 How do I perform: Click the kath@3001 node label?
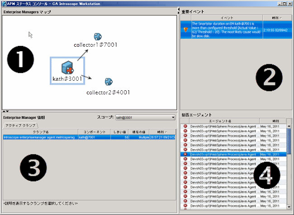coord(67,78)
